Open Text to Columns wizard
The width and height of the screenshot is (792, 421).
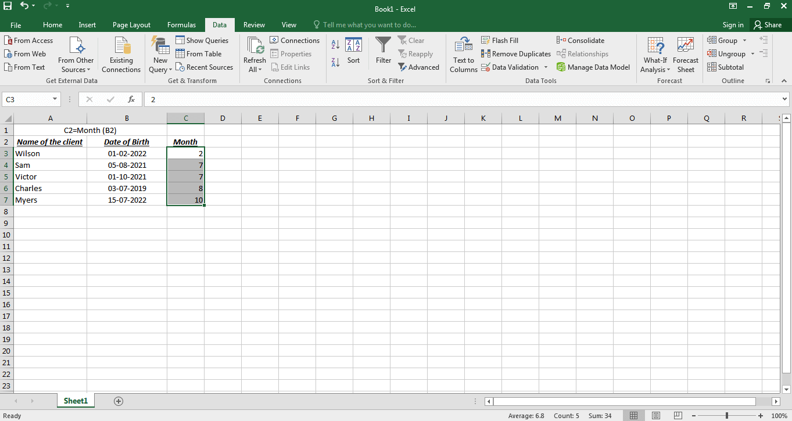(464, 55)
